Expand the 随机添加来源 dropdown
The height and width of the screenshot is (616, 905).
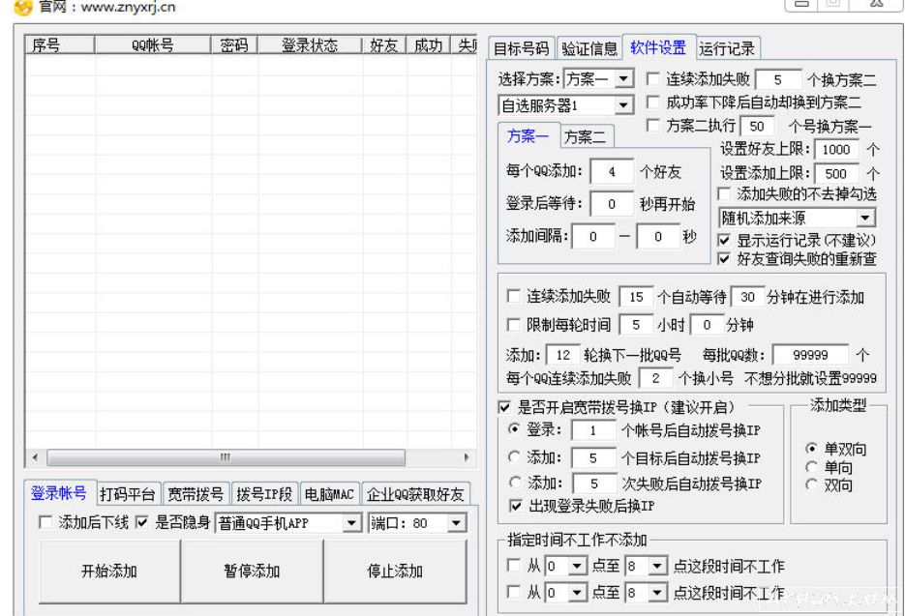tap(864, 218)
